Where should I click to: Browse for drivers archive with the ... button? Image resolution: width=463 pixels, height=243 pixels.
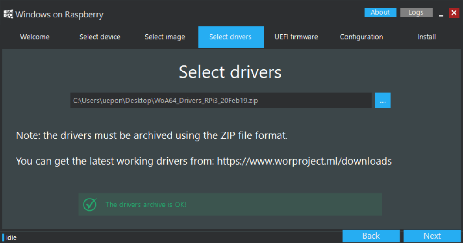383,101
